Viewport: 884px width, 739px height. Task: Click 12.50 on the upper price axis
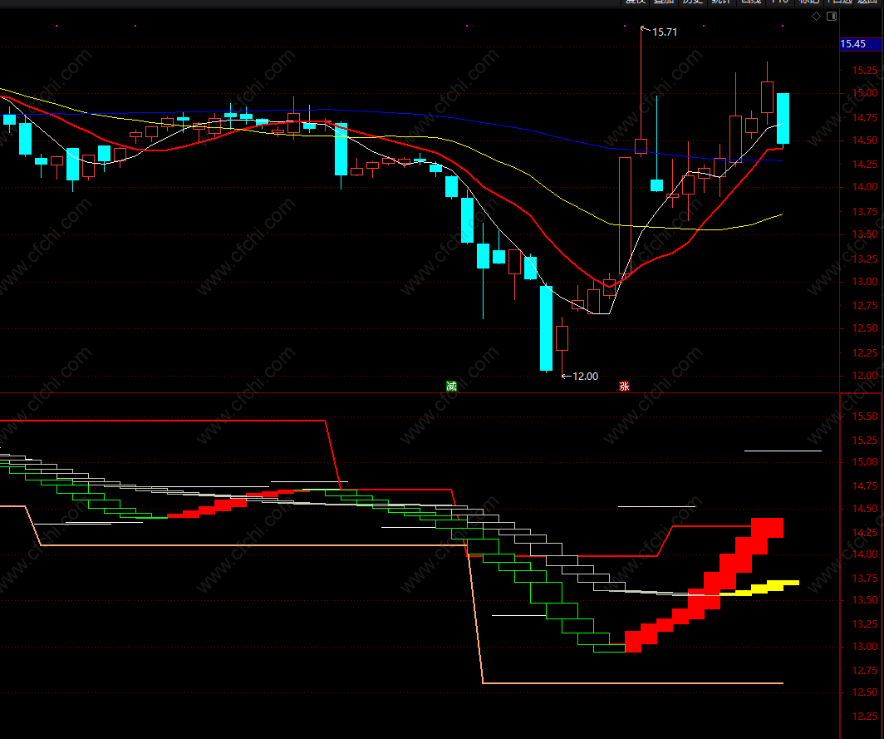(864, 328)
